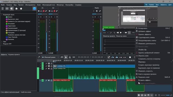Open the Монтажный стол menu
Screen dimensions: 173x97
click(49, 5)
